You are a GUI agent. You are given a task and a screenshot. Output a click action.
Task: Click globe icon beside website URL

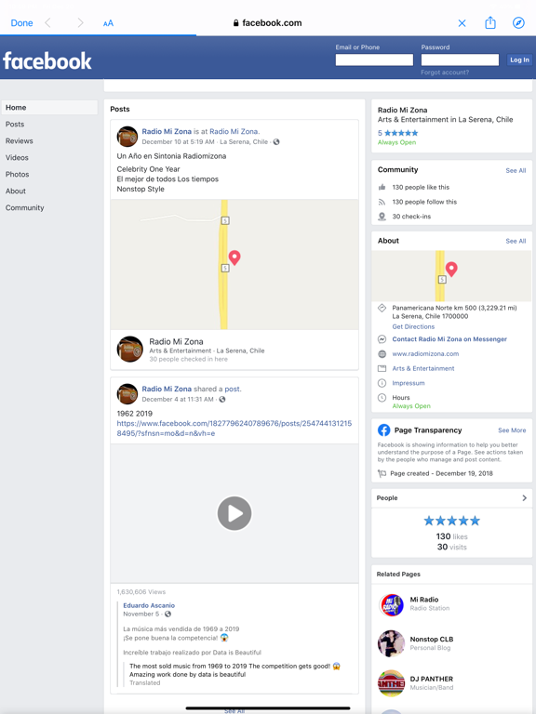tap(382, 354)
